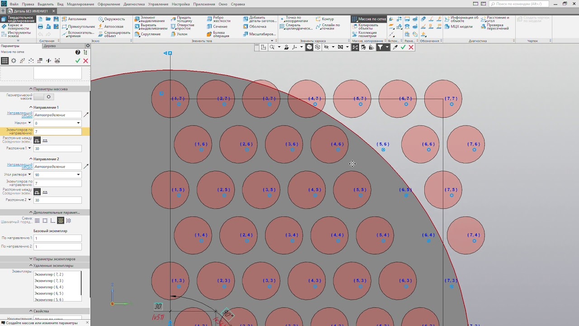The image size is (579, 326).
Task: Open the Приложения menu
Action: point(204,4)
